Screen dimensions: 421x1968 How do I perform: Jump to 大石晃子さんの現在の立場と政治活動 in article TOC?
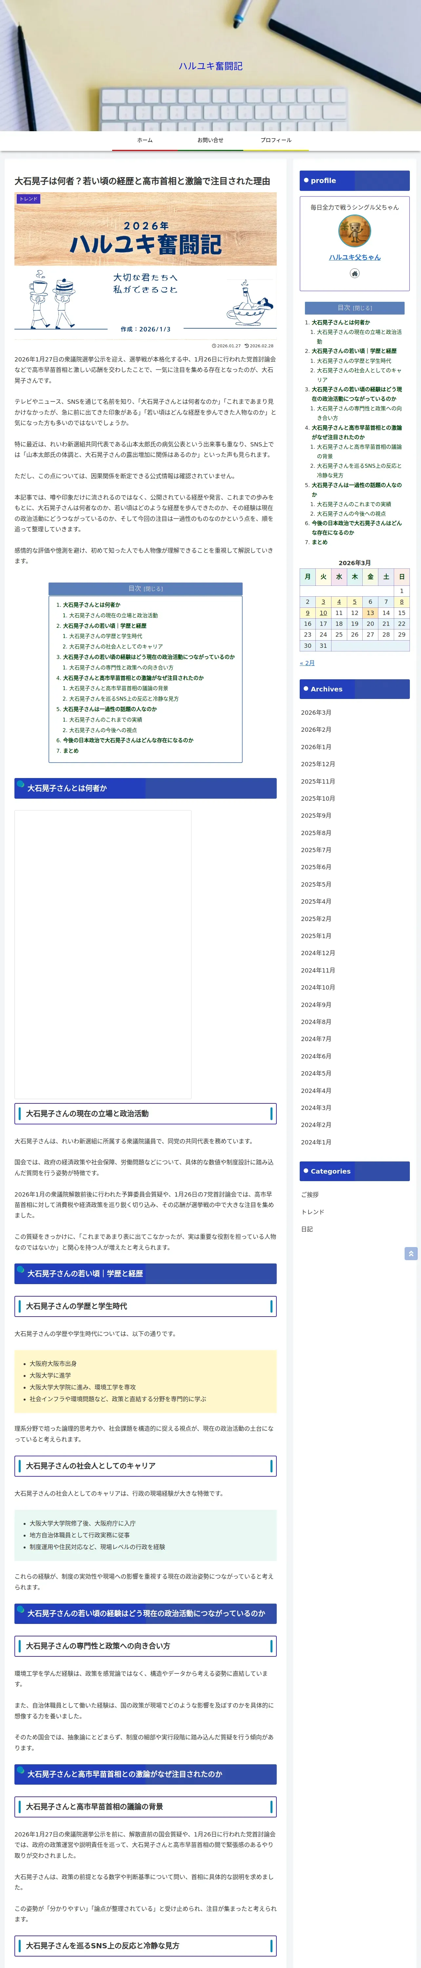point(113,616)
